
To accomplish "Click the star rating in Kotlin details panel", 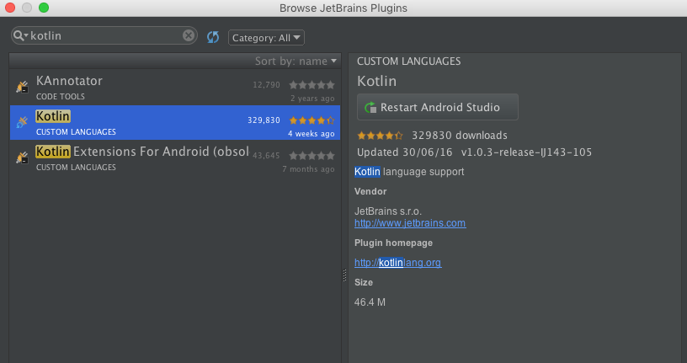I will (x=380, y=136).
